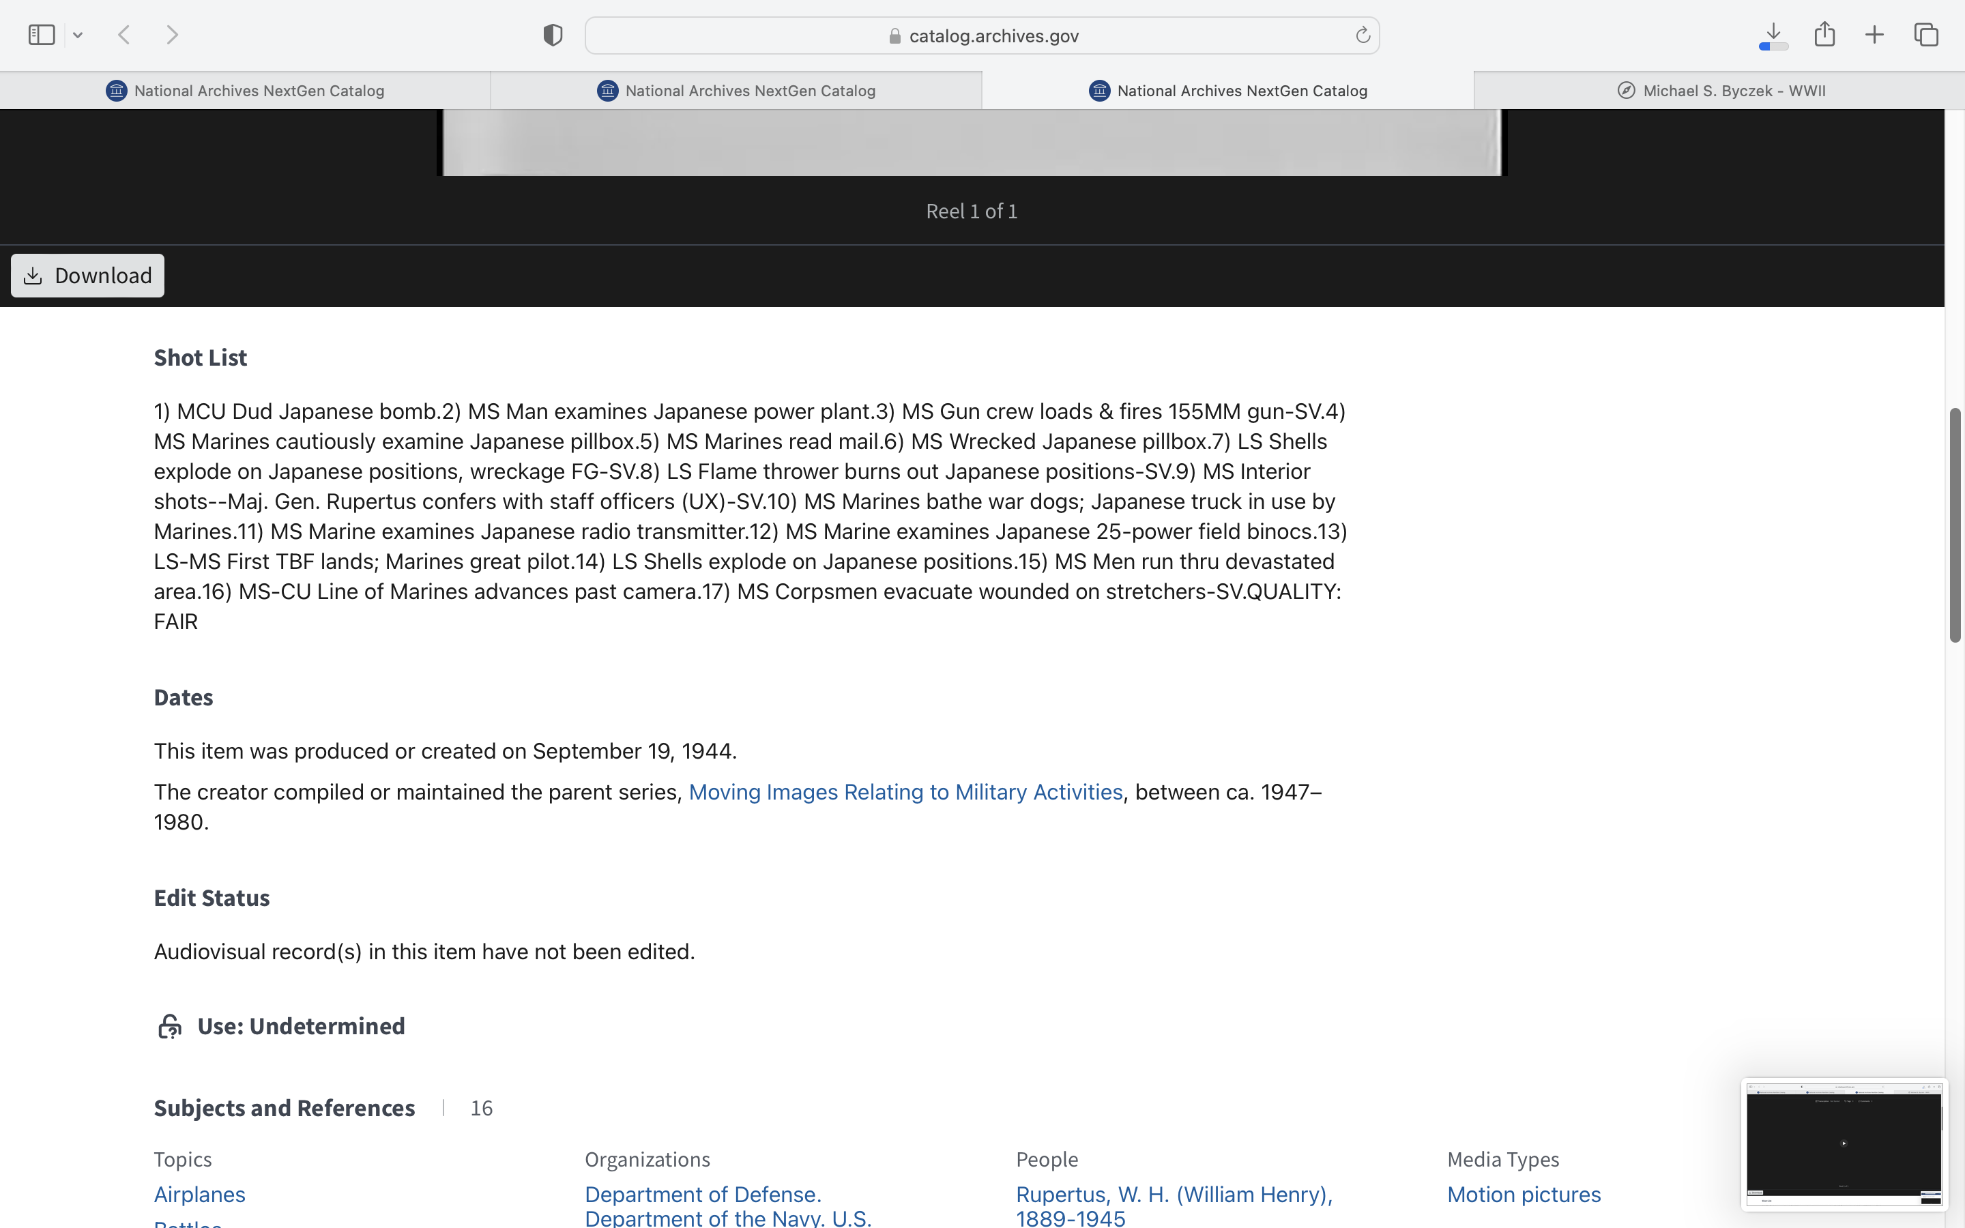Open Moving Images Relating to Military Activities link
1965x1228 pixels.
[x=905, y=792]
